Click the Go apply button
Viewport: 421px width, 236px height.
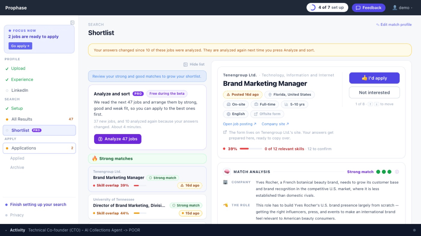20,46
